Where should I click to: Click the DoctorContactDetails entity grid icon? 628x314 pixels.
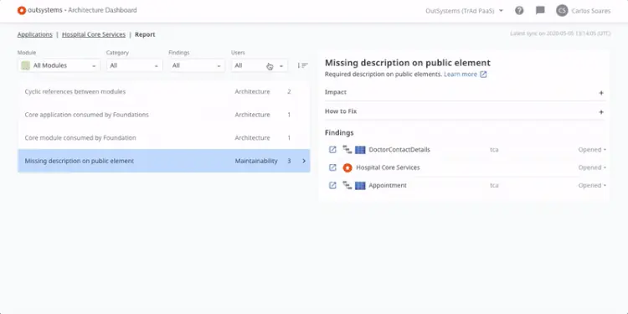click(x=360, y=150)
